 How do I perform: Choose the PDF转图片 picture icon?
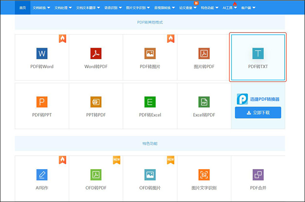(150, 54)
